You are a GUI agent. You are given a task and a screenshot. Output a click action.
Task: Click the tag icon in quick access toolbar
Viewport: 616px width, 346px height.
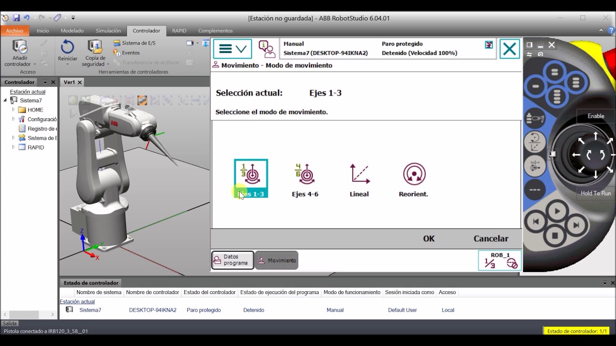pos(57,18)
